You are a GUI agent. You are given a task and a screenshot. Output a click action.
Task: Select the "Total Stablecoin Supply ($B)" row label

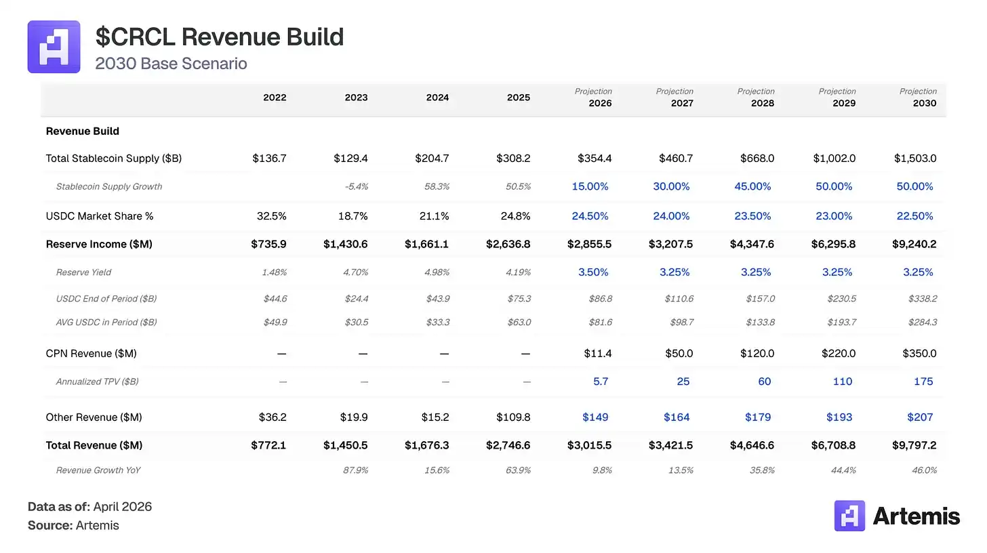[x=113, y=159]
